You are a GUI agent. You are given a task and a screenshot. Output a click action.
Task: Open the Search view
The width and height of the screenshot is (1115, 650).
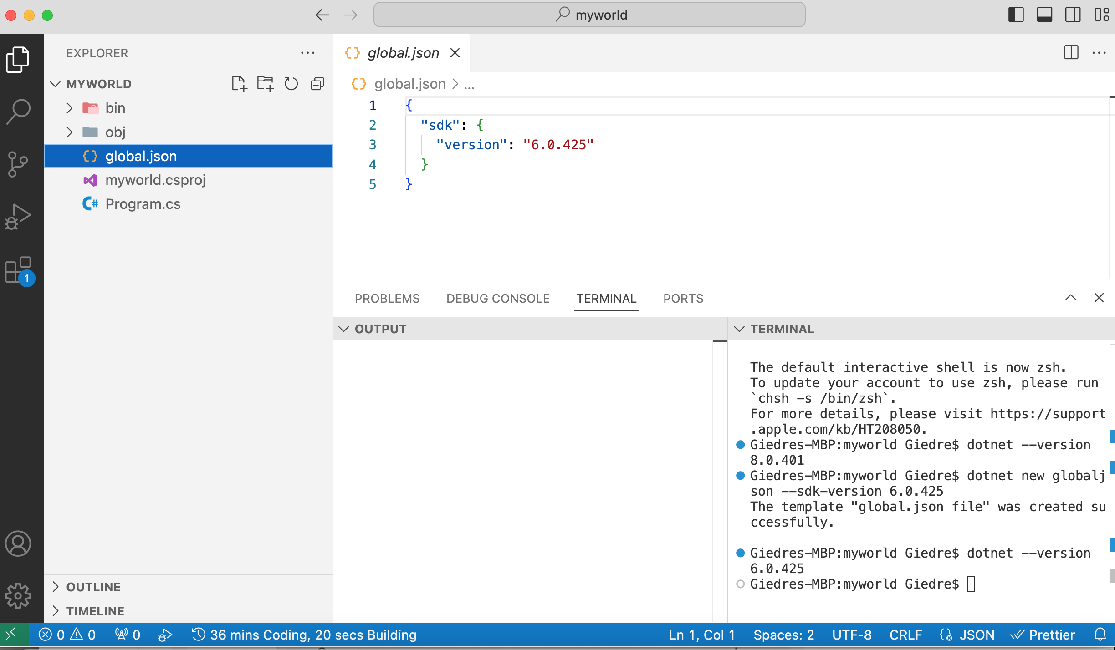pyautogui.click(x=18, y=112)
